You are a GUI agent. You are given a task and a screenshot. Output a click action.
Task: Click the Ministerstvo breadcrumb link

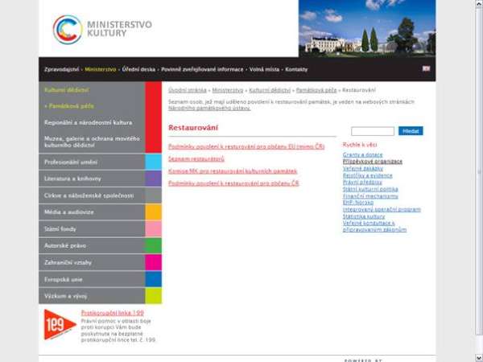click(228, 90)
